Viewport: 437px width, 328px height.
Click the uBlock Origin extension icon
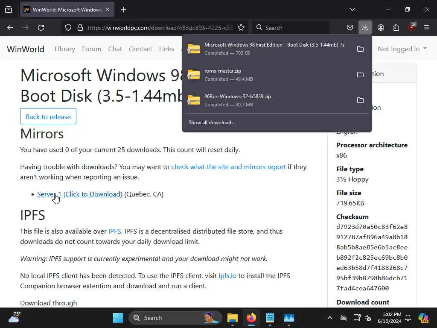[x=412, y=27]
